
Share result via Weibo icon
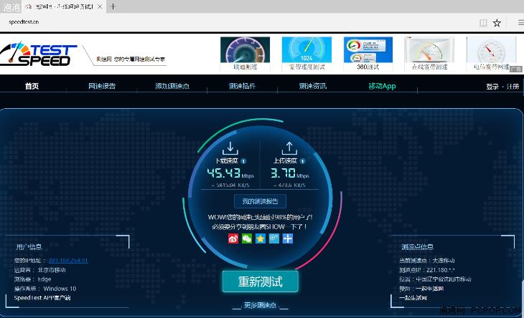(233, 238)
